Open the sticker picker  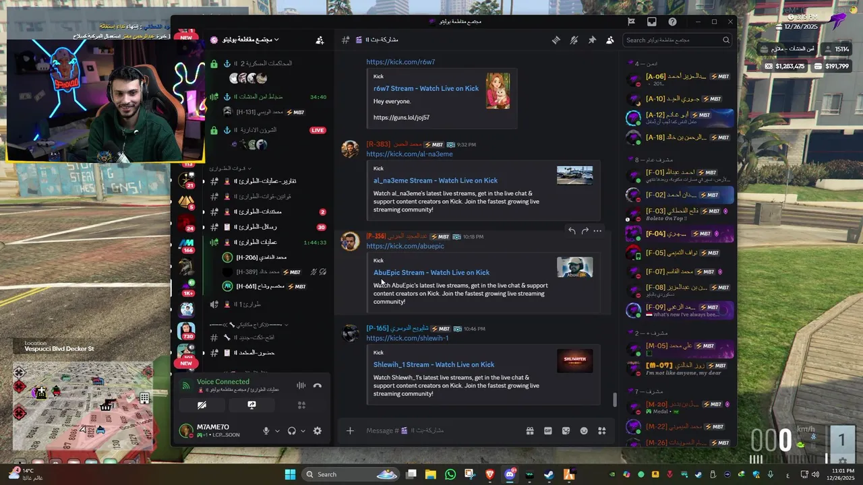(x=566, y=430)
